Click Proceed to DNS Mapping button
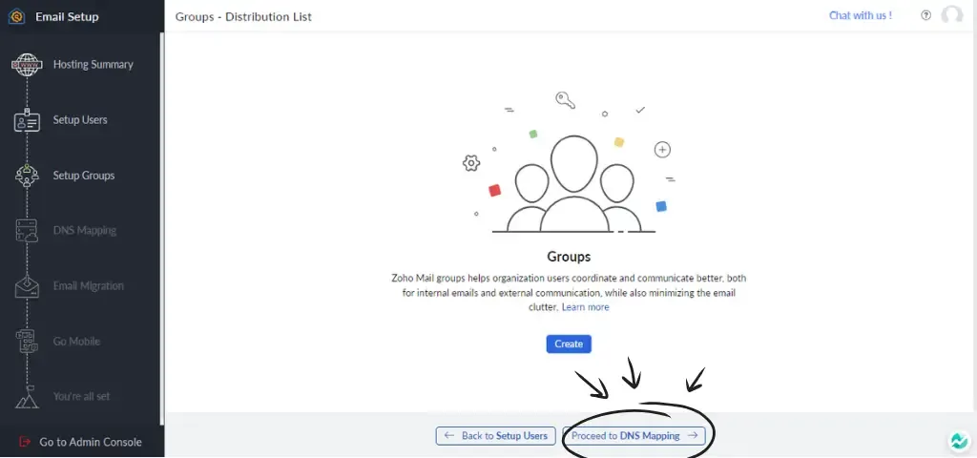The image size is (977, 458). click(x=634, y=436)
